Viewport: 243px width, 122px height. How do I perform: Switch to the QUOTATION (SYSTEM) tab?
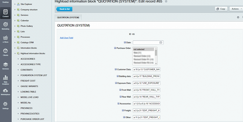pos(68,17)
